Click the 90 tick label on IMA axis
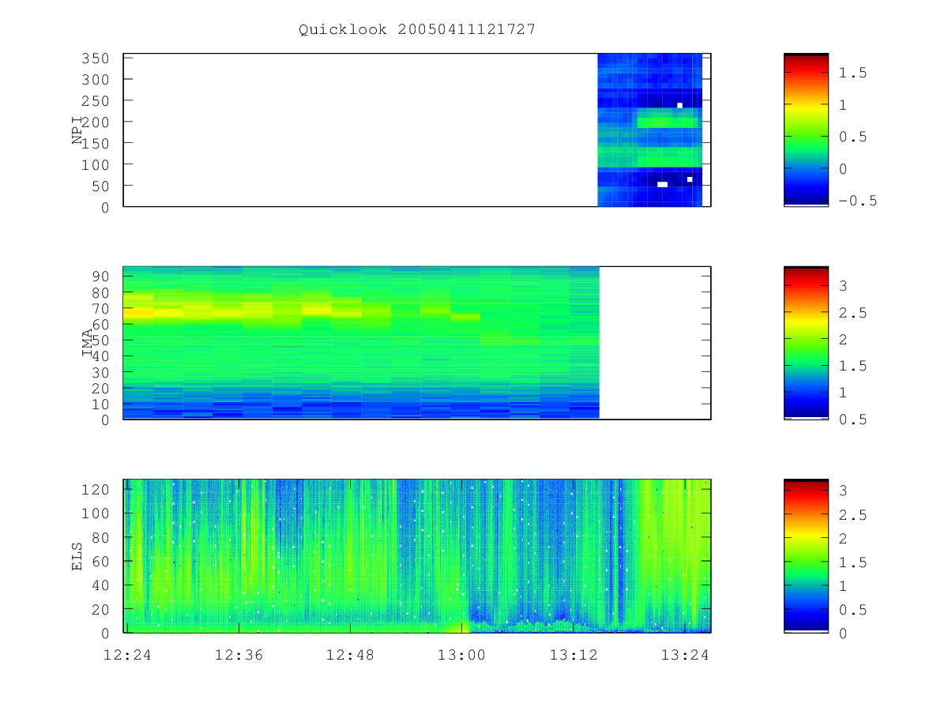 pos(100,276)
